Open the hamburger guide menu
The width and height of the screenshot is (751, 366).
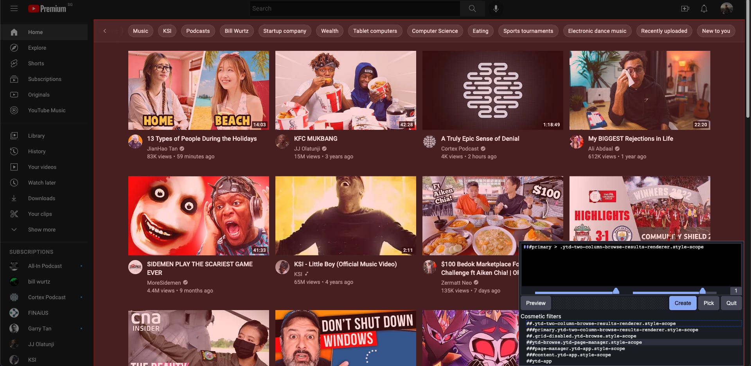click(14, 8)
